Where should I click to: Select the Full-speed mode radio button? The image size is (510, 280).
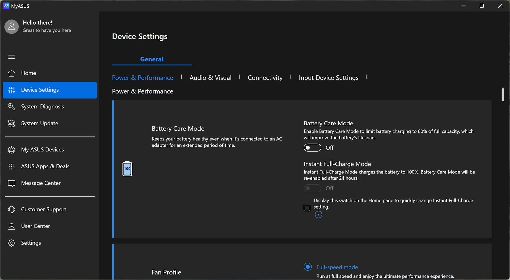click(x=308, y=267)
